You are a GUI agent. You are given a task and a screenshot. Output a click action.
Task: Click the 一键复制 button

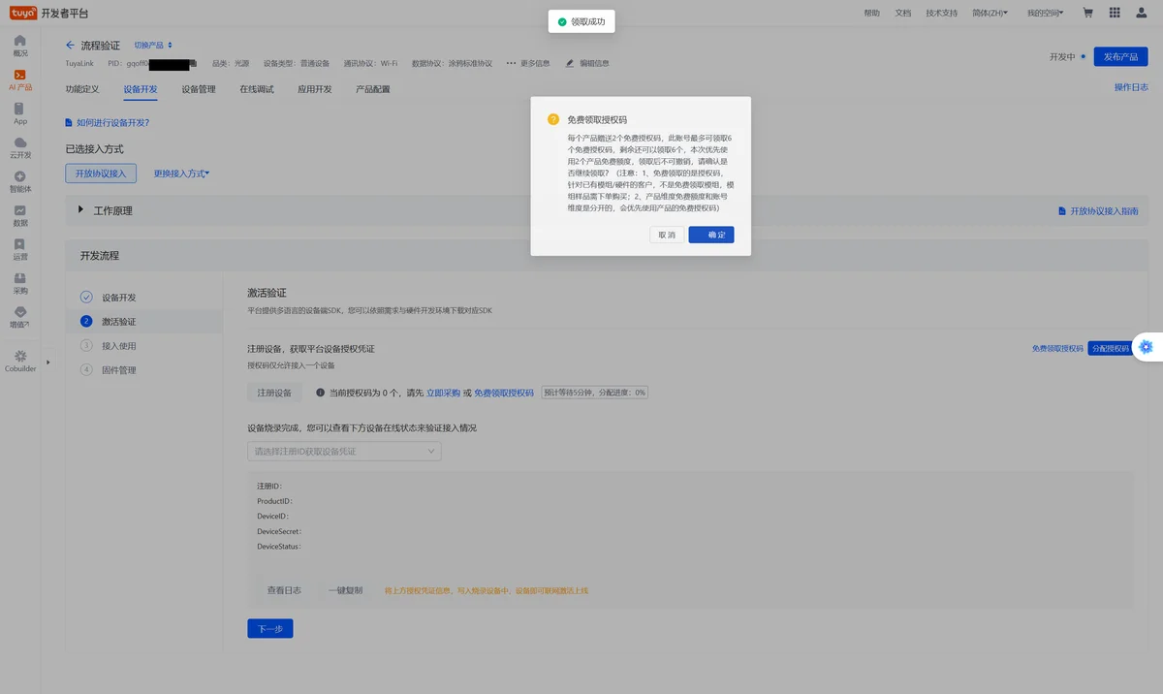345,590
